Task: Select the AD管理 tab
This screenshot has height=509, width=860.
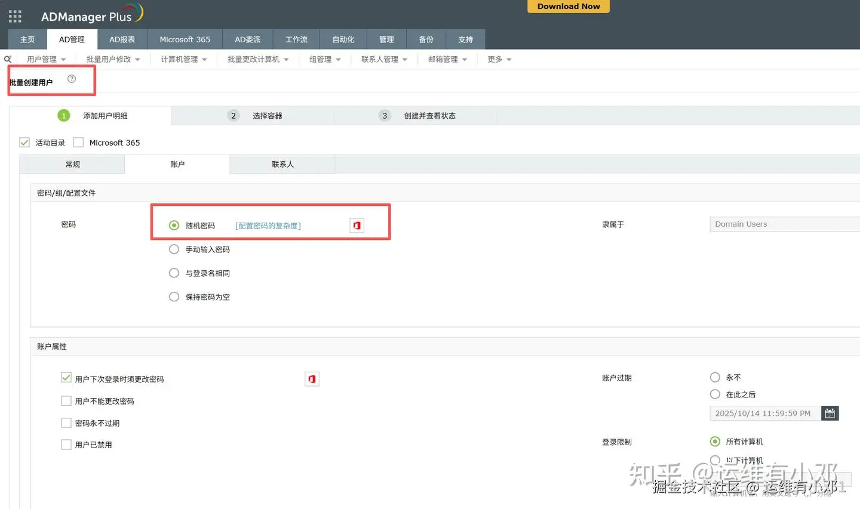Action: [72, 39]
